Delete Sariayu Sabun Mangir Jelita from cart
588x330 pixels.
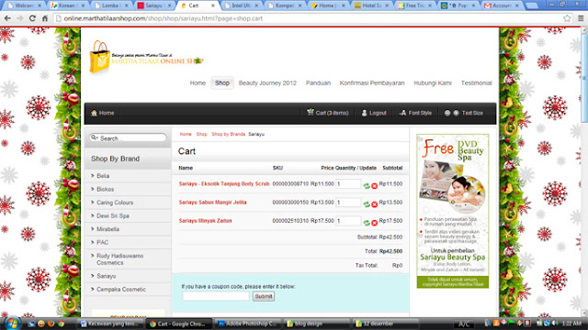point(374,203)
